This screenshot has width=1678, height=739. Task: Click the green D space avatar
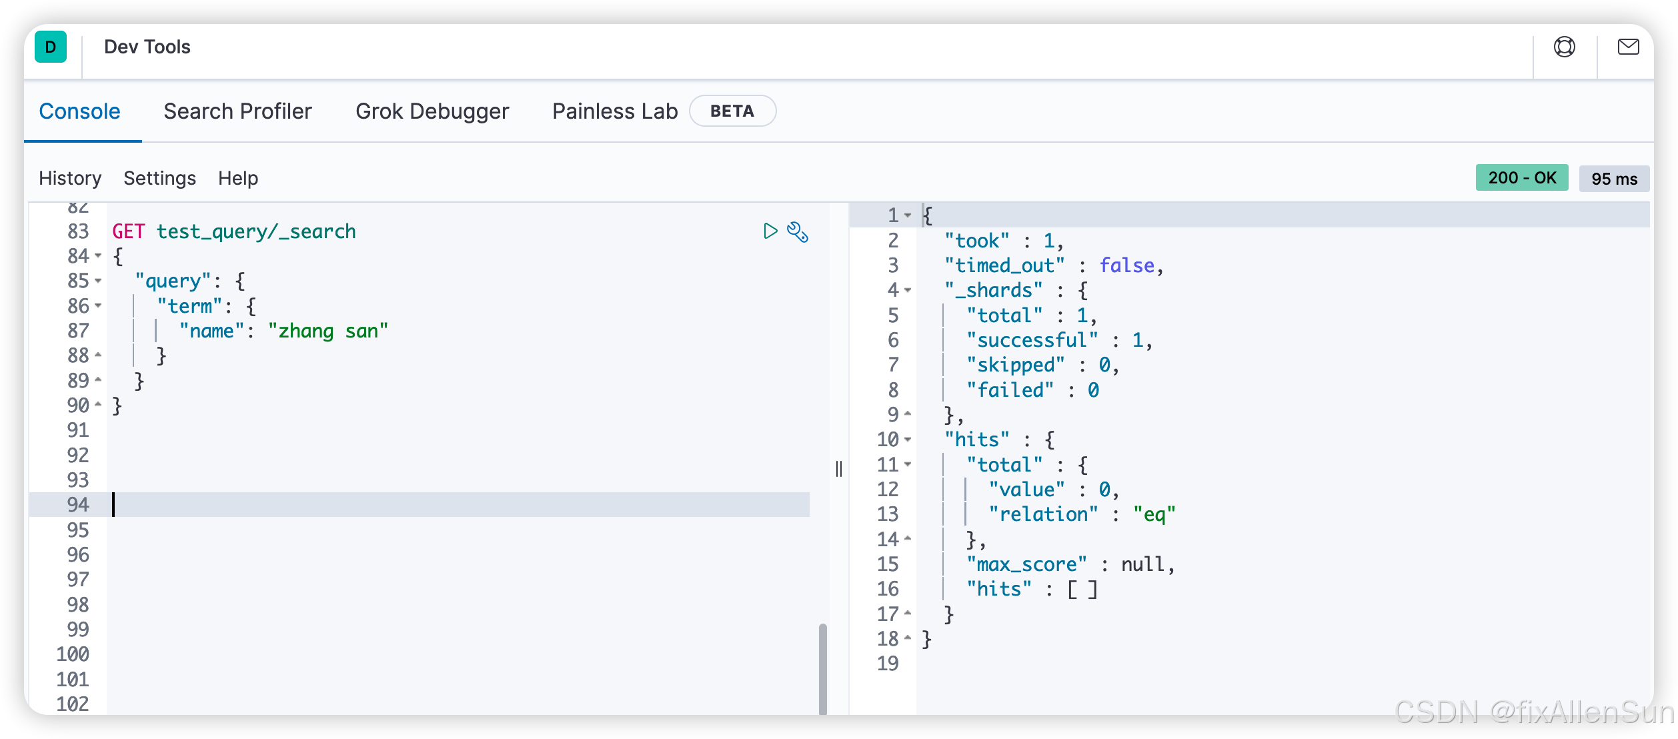51,47
